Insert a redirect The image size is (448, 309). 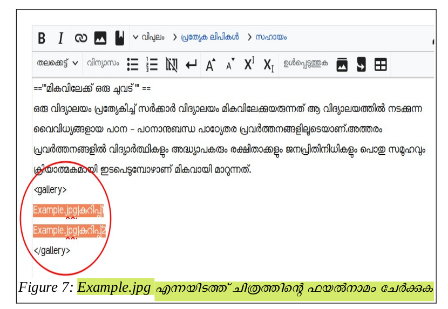(361, 65)
